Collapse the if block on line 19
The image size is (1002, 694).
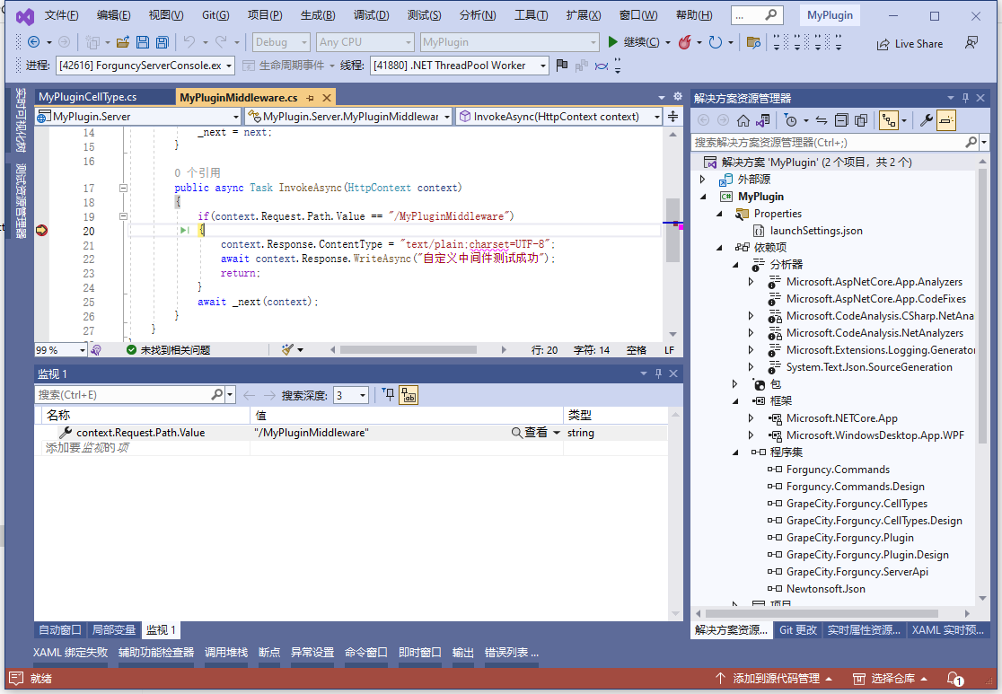[x=123, y=216]
